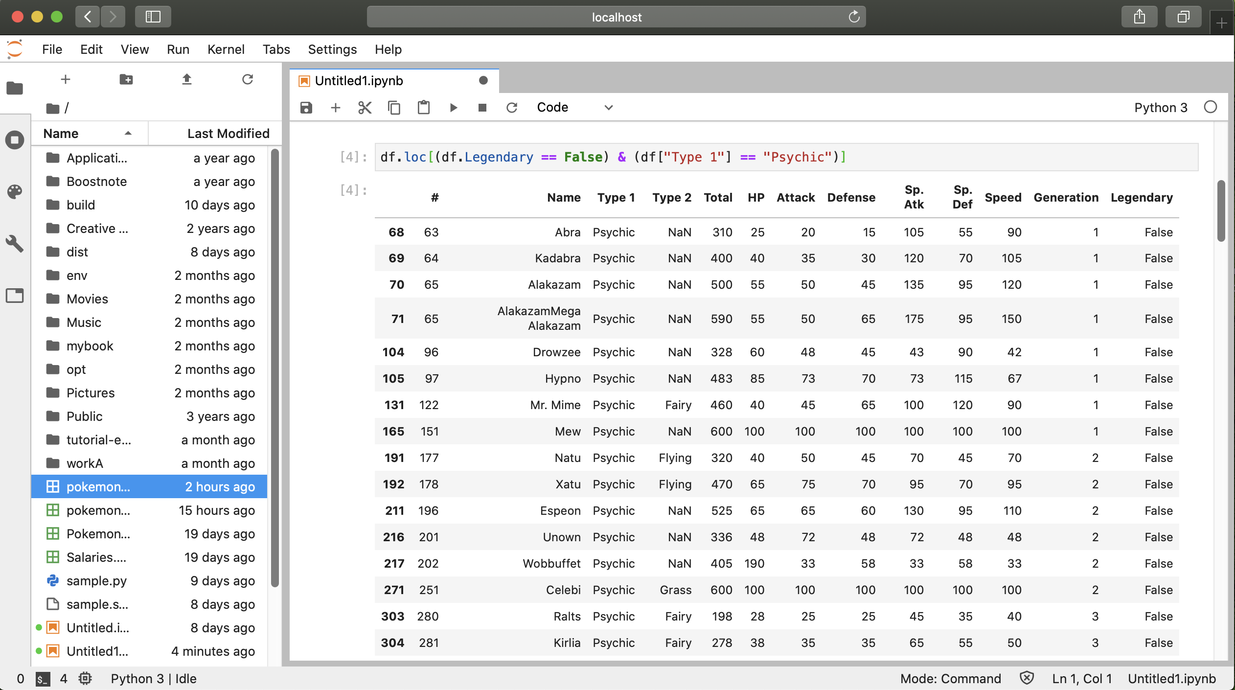Click the Upload Files icon

[x=187, y=79]
